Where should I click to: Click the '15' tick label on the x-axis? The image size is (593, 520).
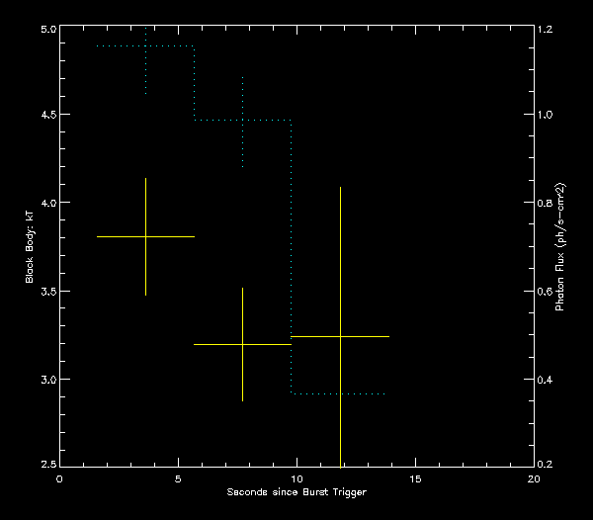[415, 478]
